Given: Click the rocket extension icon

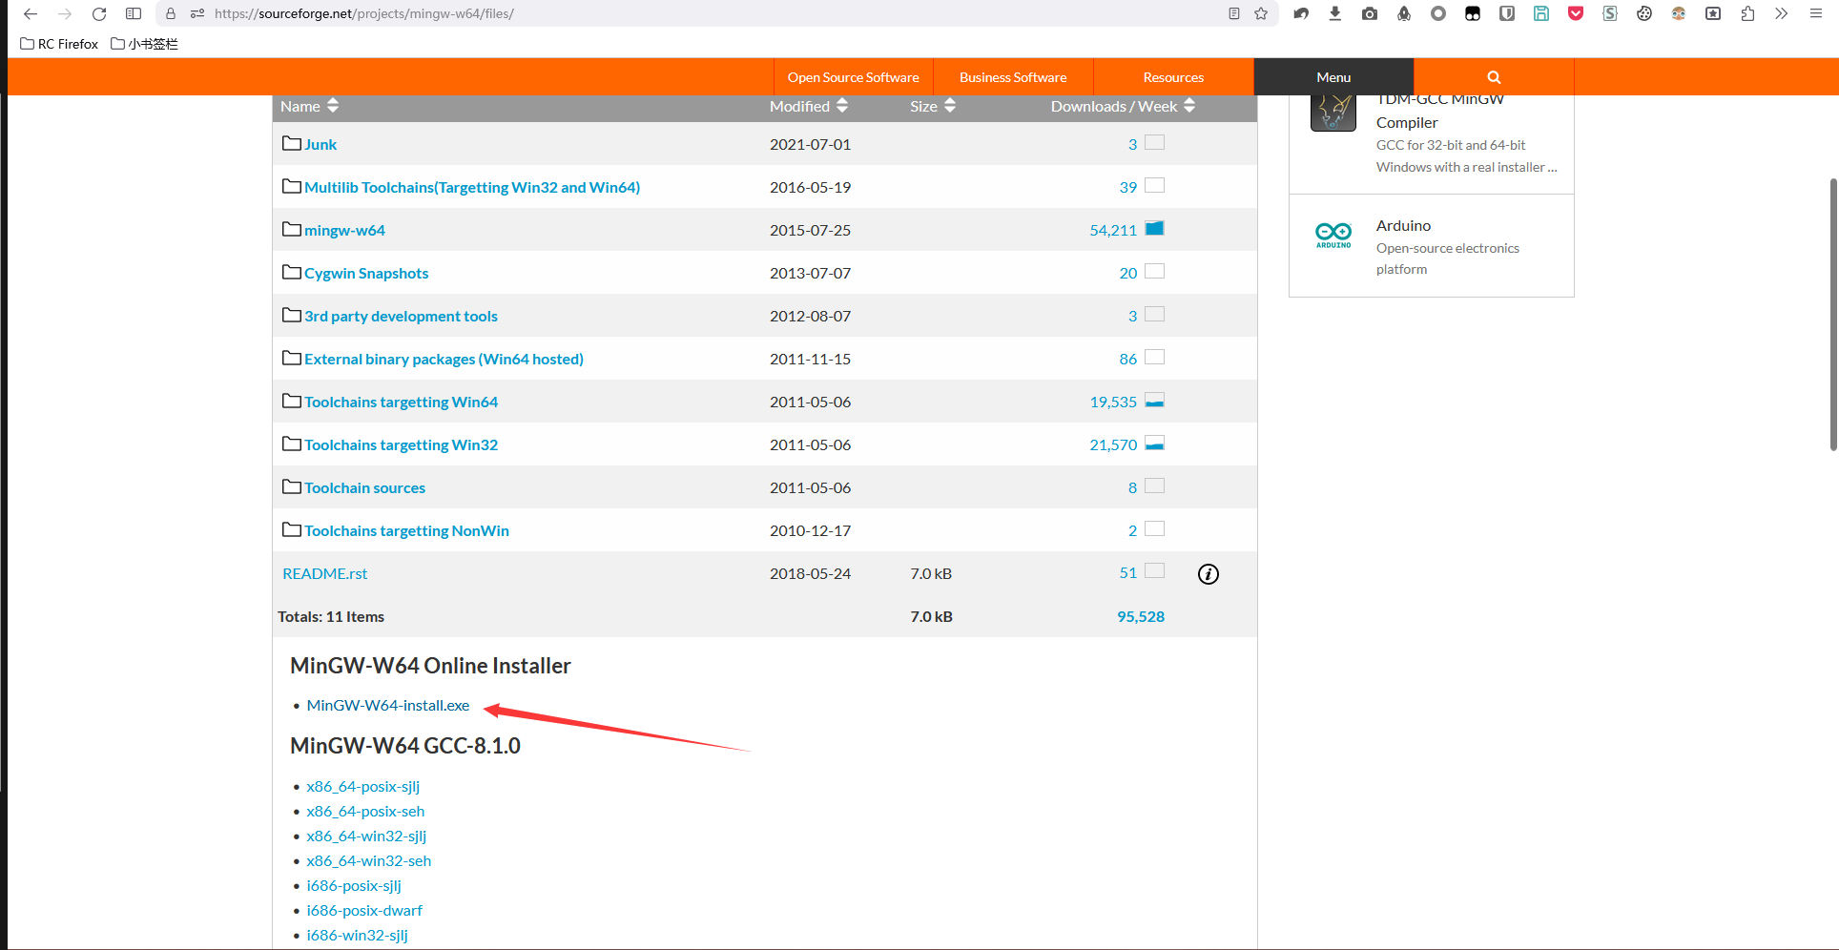Looking at the screenshot, I should click(x=1404, y=13).
